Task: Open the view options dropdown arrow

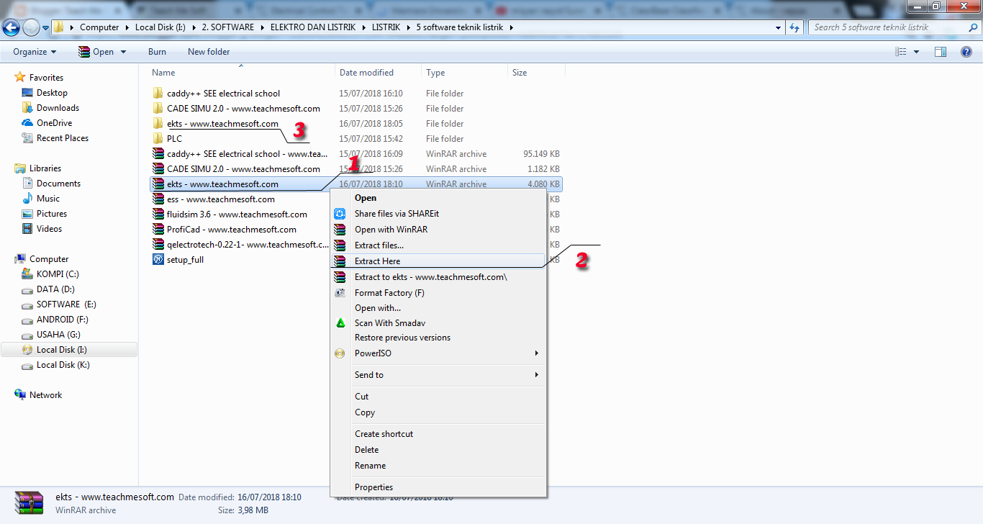Action: click(x=916, y=52)
